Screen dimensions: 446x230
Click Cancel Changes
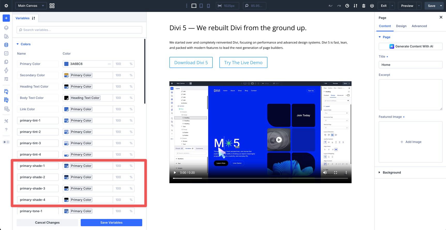coord(47,223)
